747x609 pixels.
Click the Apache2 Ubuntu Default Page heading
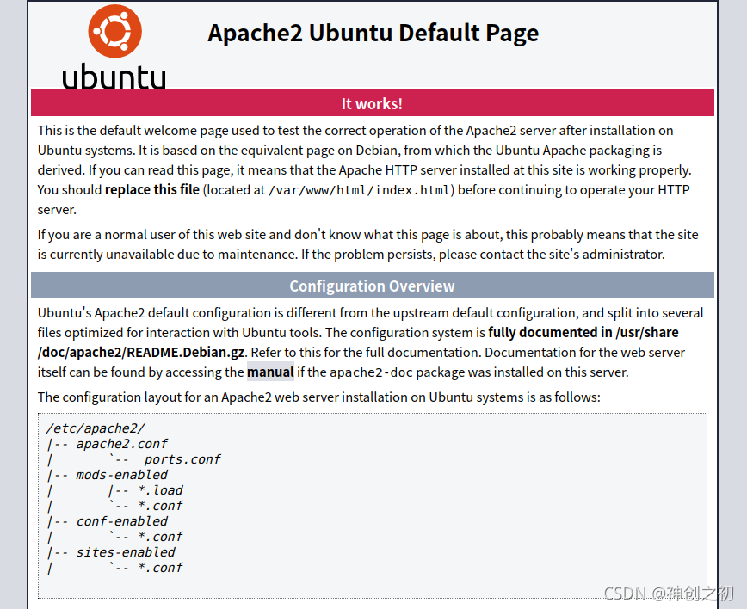point(373,34)
